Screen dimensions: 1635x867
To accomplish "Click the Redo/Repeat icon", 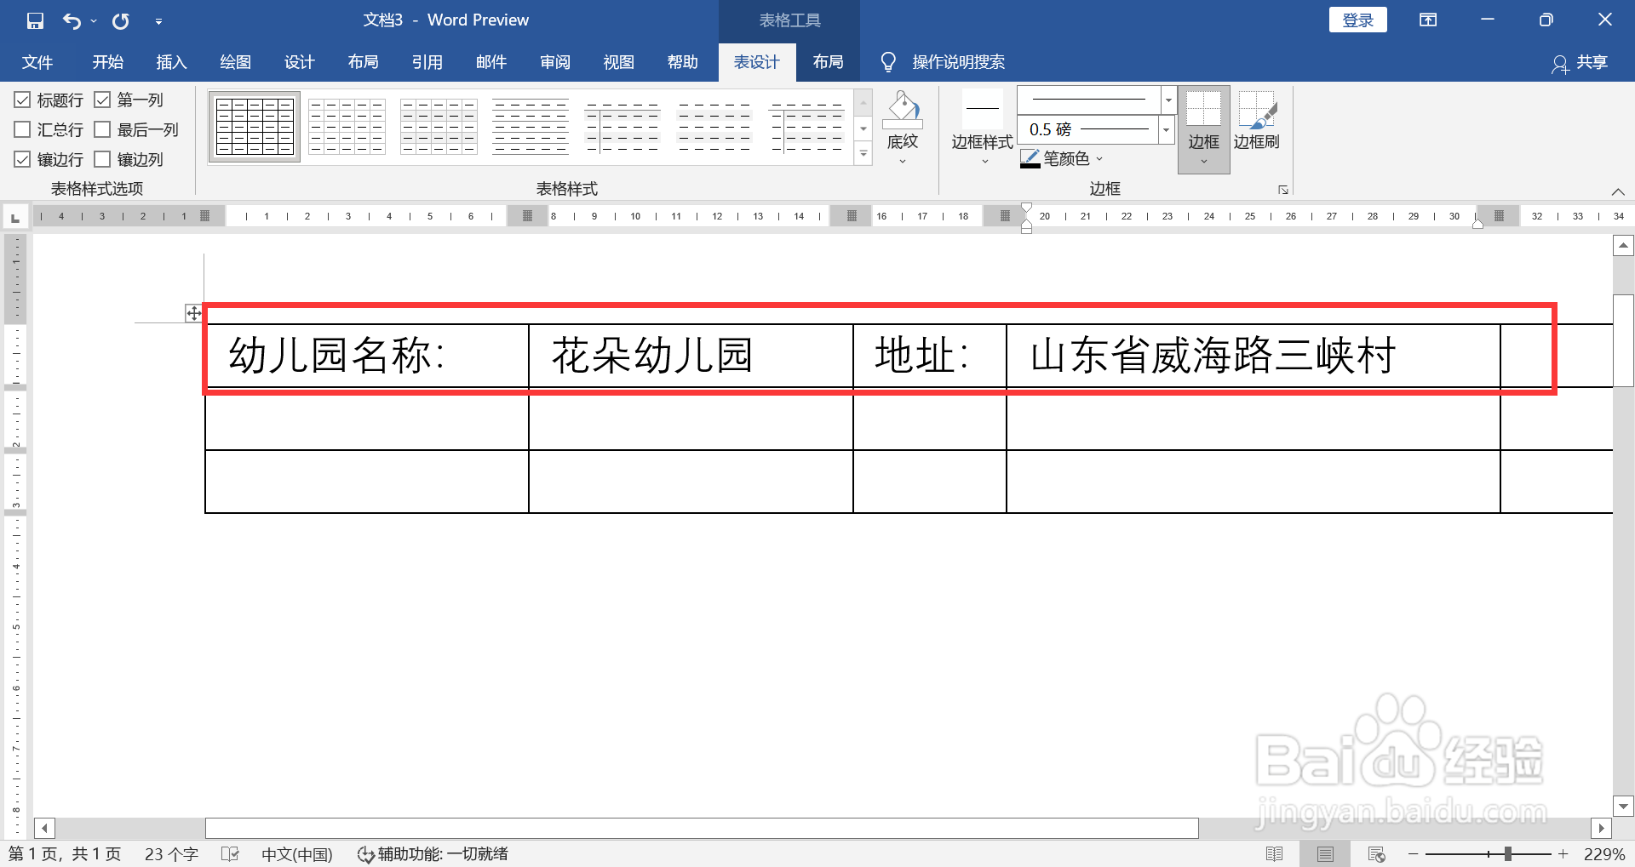I will click(121, 20).
